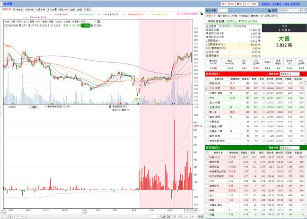Tick the 統一 row checkbox

(207, 195)
